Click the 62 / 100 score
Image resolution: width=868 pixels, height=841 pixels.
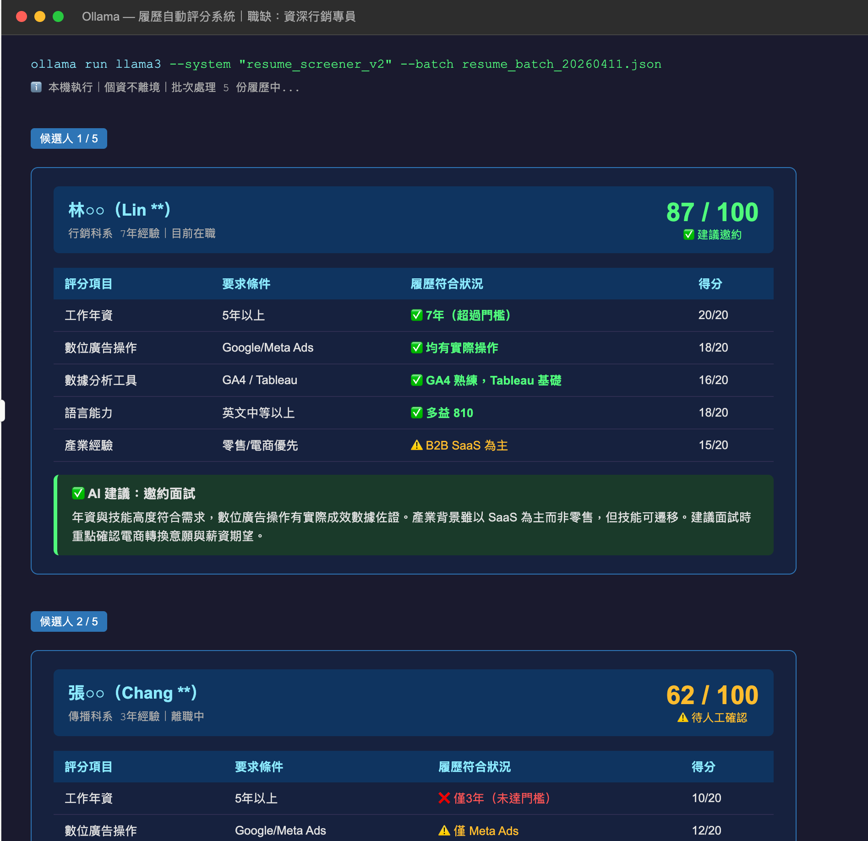point(712,695)
